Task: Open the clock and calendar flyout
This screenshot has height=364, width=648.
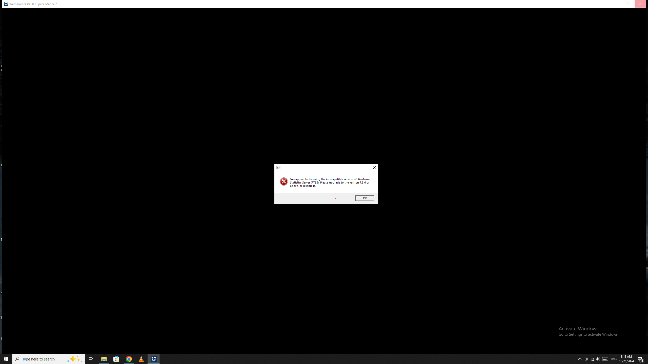Action: pyautogui.click(x=626, y=359)
